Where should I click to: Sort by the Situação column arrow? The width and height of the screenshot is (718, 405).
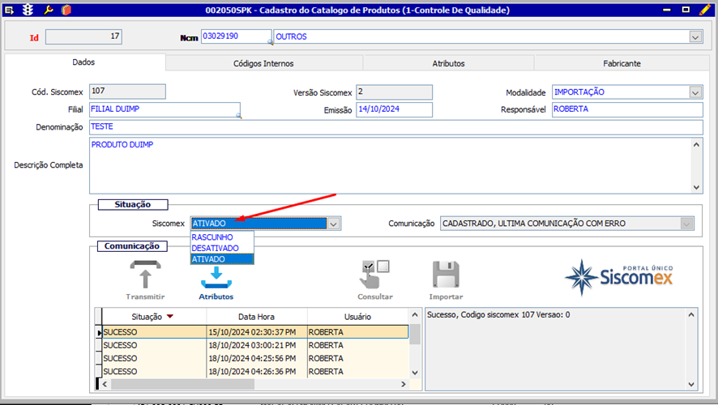(x=170, y=317)
